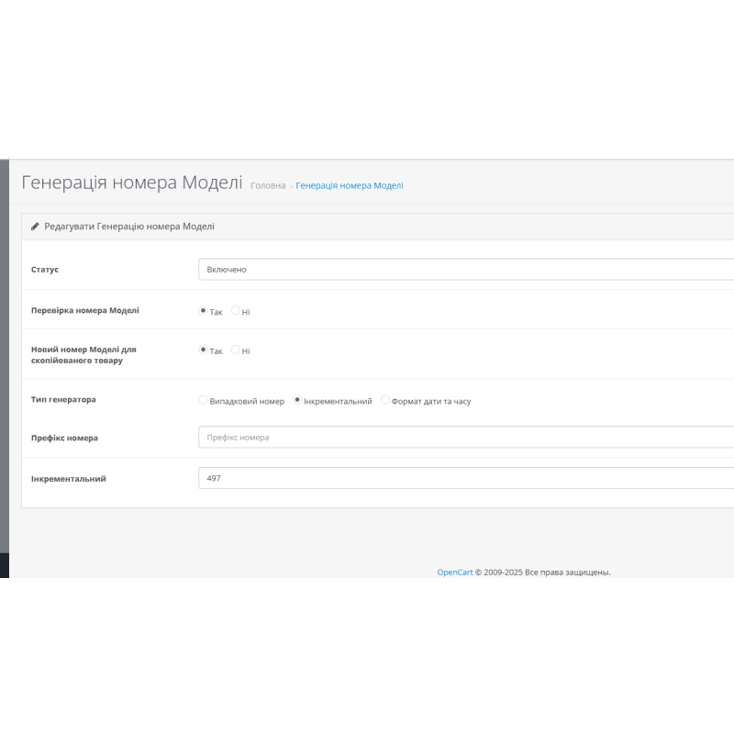Image resolution: width=734 pixels, height=734 pixels.
Task: Click the pencil edit icon
Action: tap(35, 226)
